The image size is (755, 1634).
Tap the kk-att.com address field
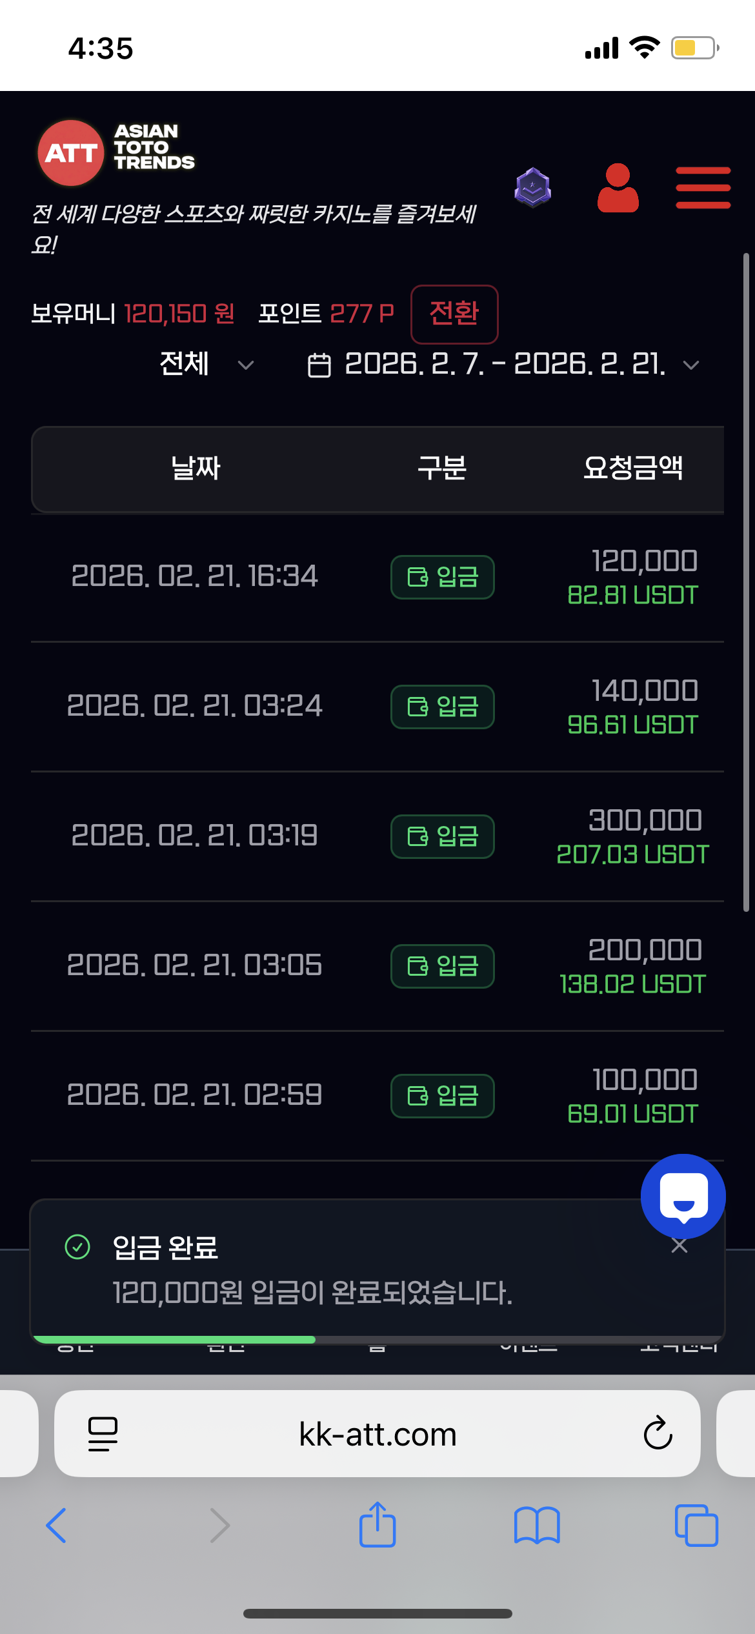[377, 1433]
